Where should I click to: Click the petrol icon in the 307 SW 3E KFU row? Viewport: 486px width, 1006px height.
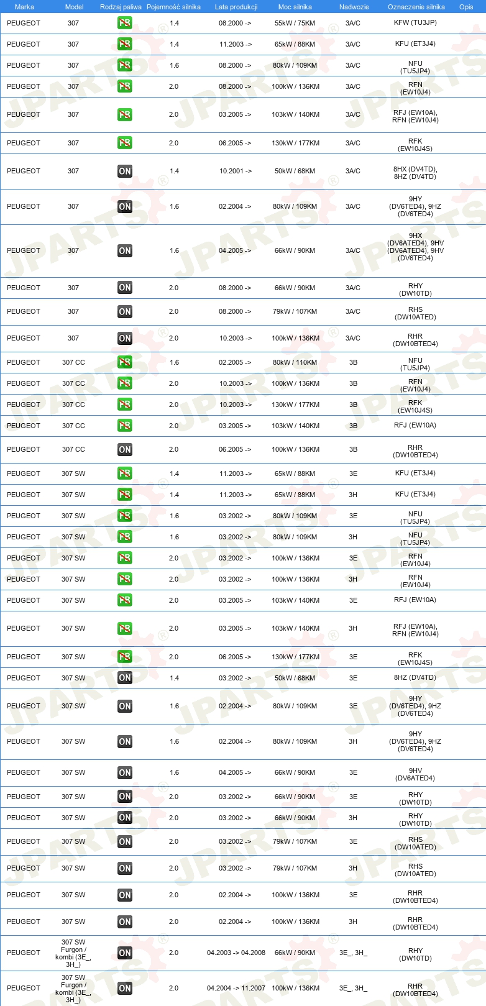pyautogui.click(x=125, y=473)
